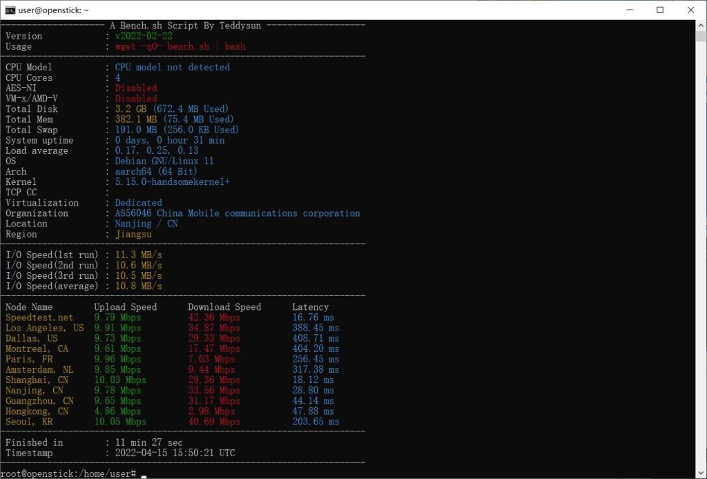Click Shanghai upload speed 10.03 Mbps
Viewport: 707px width, 479px height.
coord(120,380)
